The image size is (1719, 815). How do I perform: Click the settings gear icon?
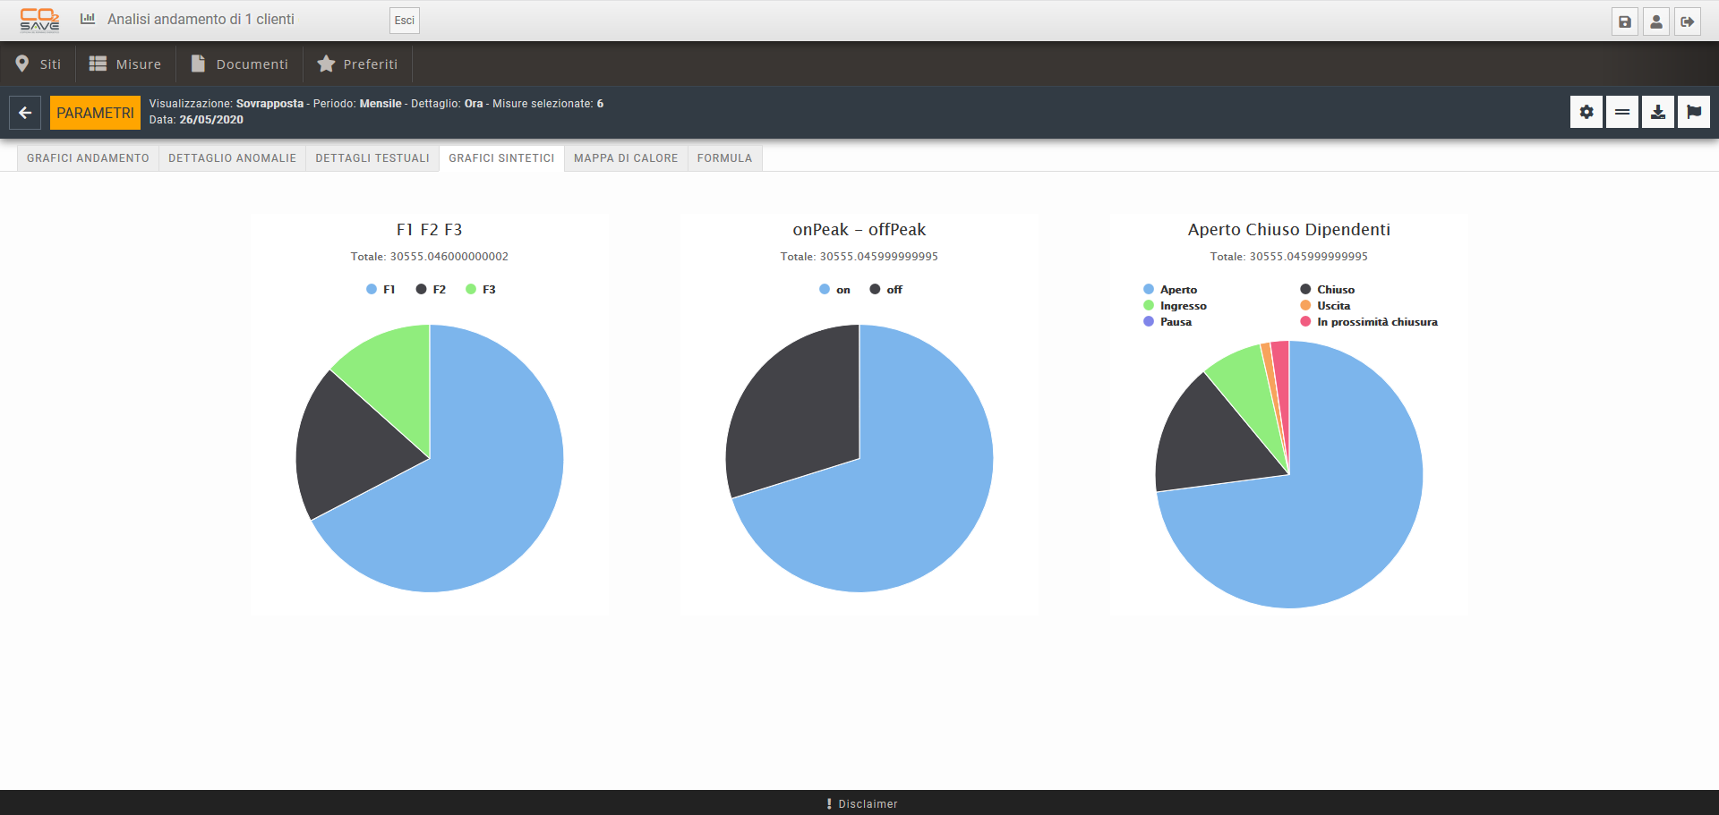click(x=1586, y=112)
